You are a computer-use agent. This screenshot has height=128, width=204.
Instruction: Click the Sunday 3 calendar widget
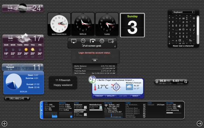pos(133,25)
